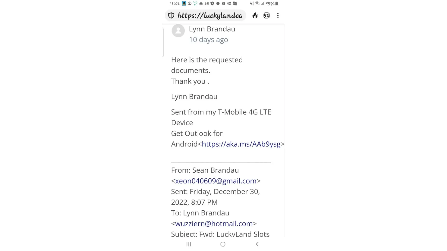Open the aka.ms/AAb9ysg Outlook link

click(241, 144)
